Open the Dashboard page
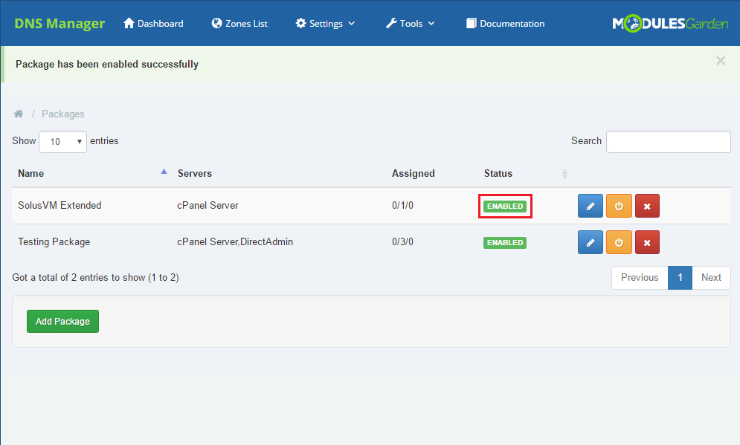Screen dimensions: 740x445 153,23
